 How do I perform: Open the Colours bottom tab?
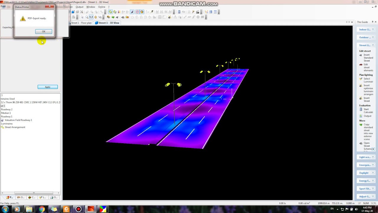coord(32,197)
